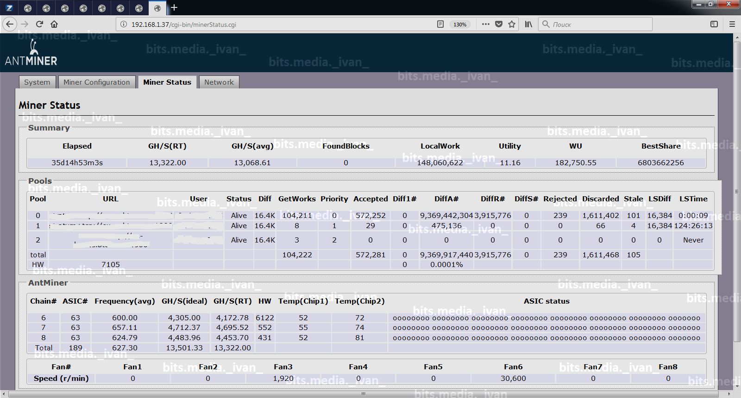
Task: Click total Discarded 1,611,468
Action: [x=601, y=255]
